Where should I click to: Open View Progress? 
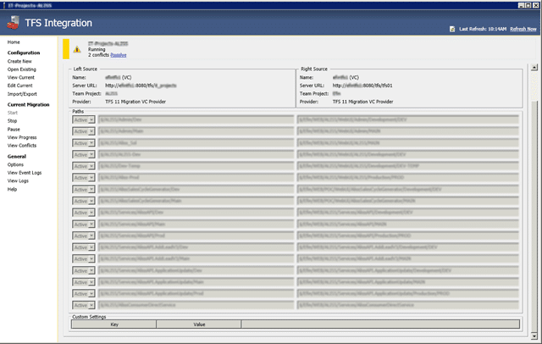[22, 137]
